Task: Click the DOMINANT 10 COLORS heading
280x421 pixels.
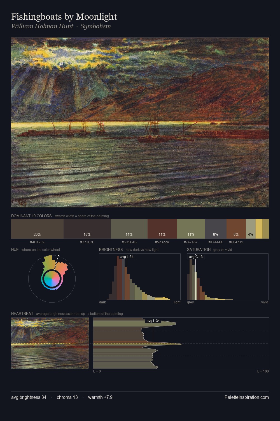Action: [31, 216]
